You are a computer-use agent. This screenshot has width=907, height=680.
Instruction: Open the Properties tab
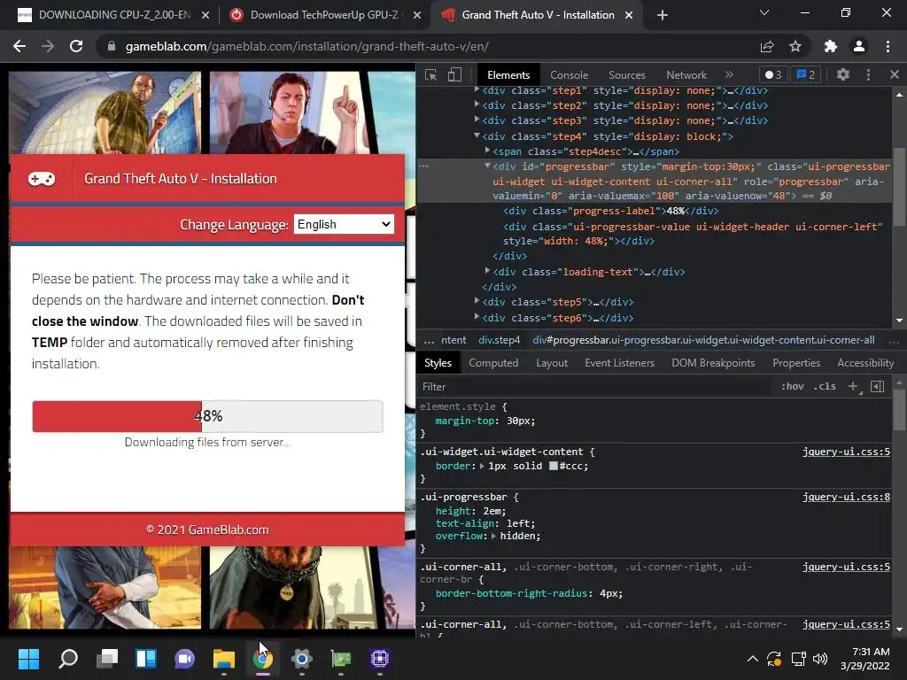796,363
